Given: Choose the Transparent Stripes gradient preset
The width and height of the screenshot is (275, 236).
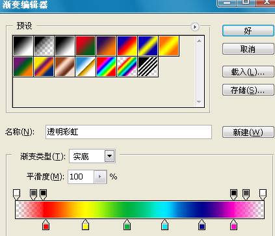Looking at the screenshot, I should click(148, 66).
